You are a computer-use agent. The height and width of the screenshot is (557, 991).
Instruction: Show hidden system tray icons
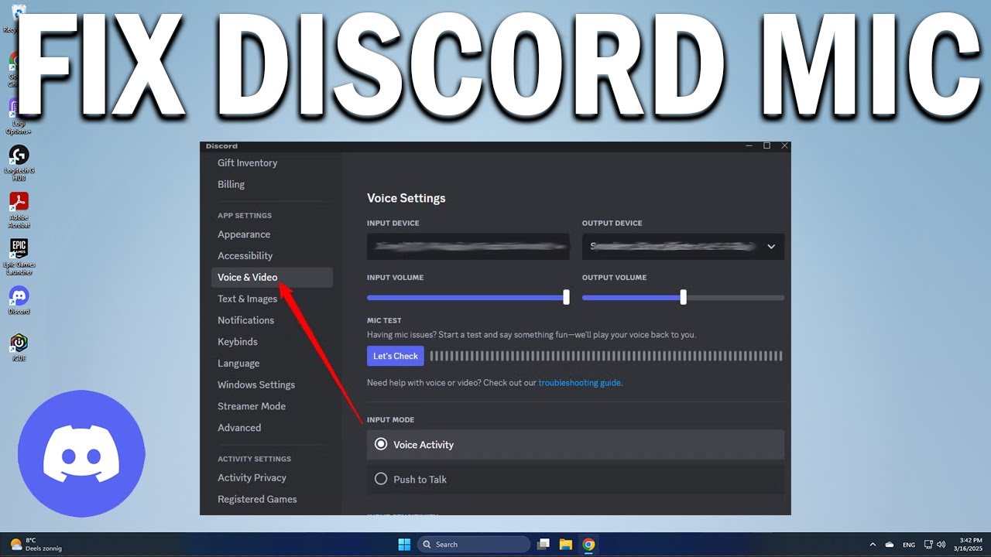tap(873, 545)
